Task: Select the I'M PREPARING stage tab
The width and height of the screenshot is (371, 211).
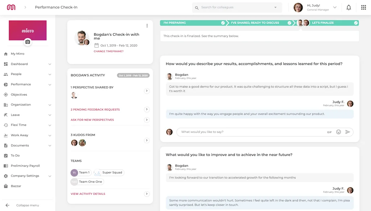Action: [174, 22]
